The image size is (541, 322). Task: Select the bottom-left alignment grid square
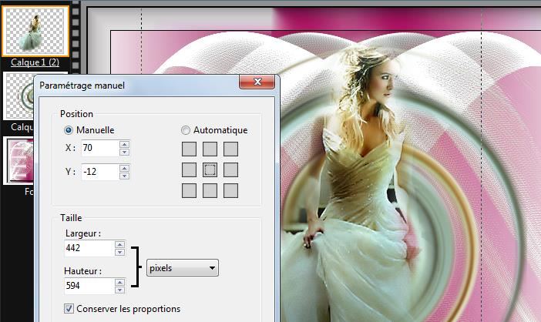[x=189, y=190]
